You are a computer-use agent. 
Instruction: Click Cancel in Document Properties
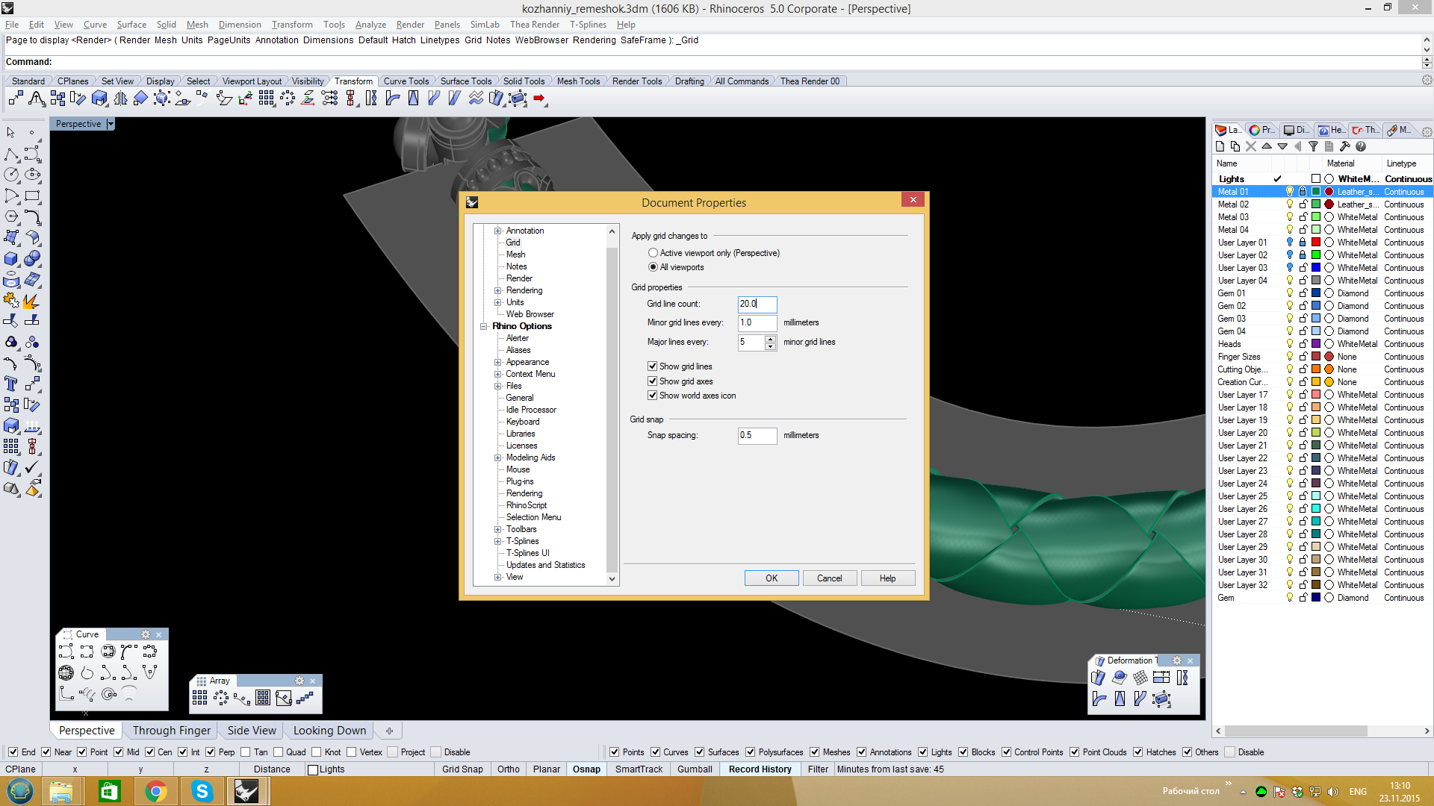click(829, 578)
